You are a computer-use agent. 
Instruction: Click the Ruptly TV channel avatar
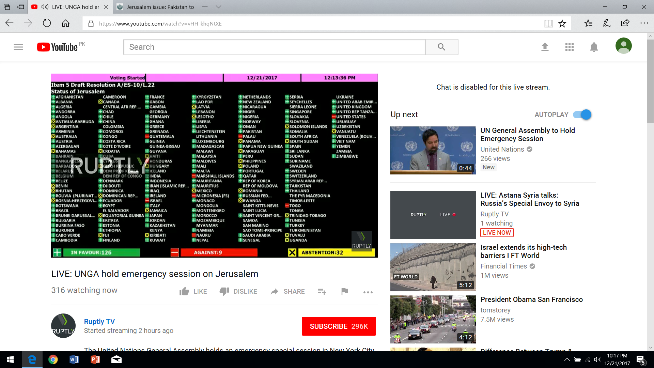click(63, 326)
